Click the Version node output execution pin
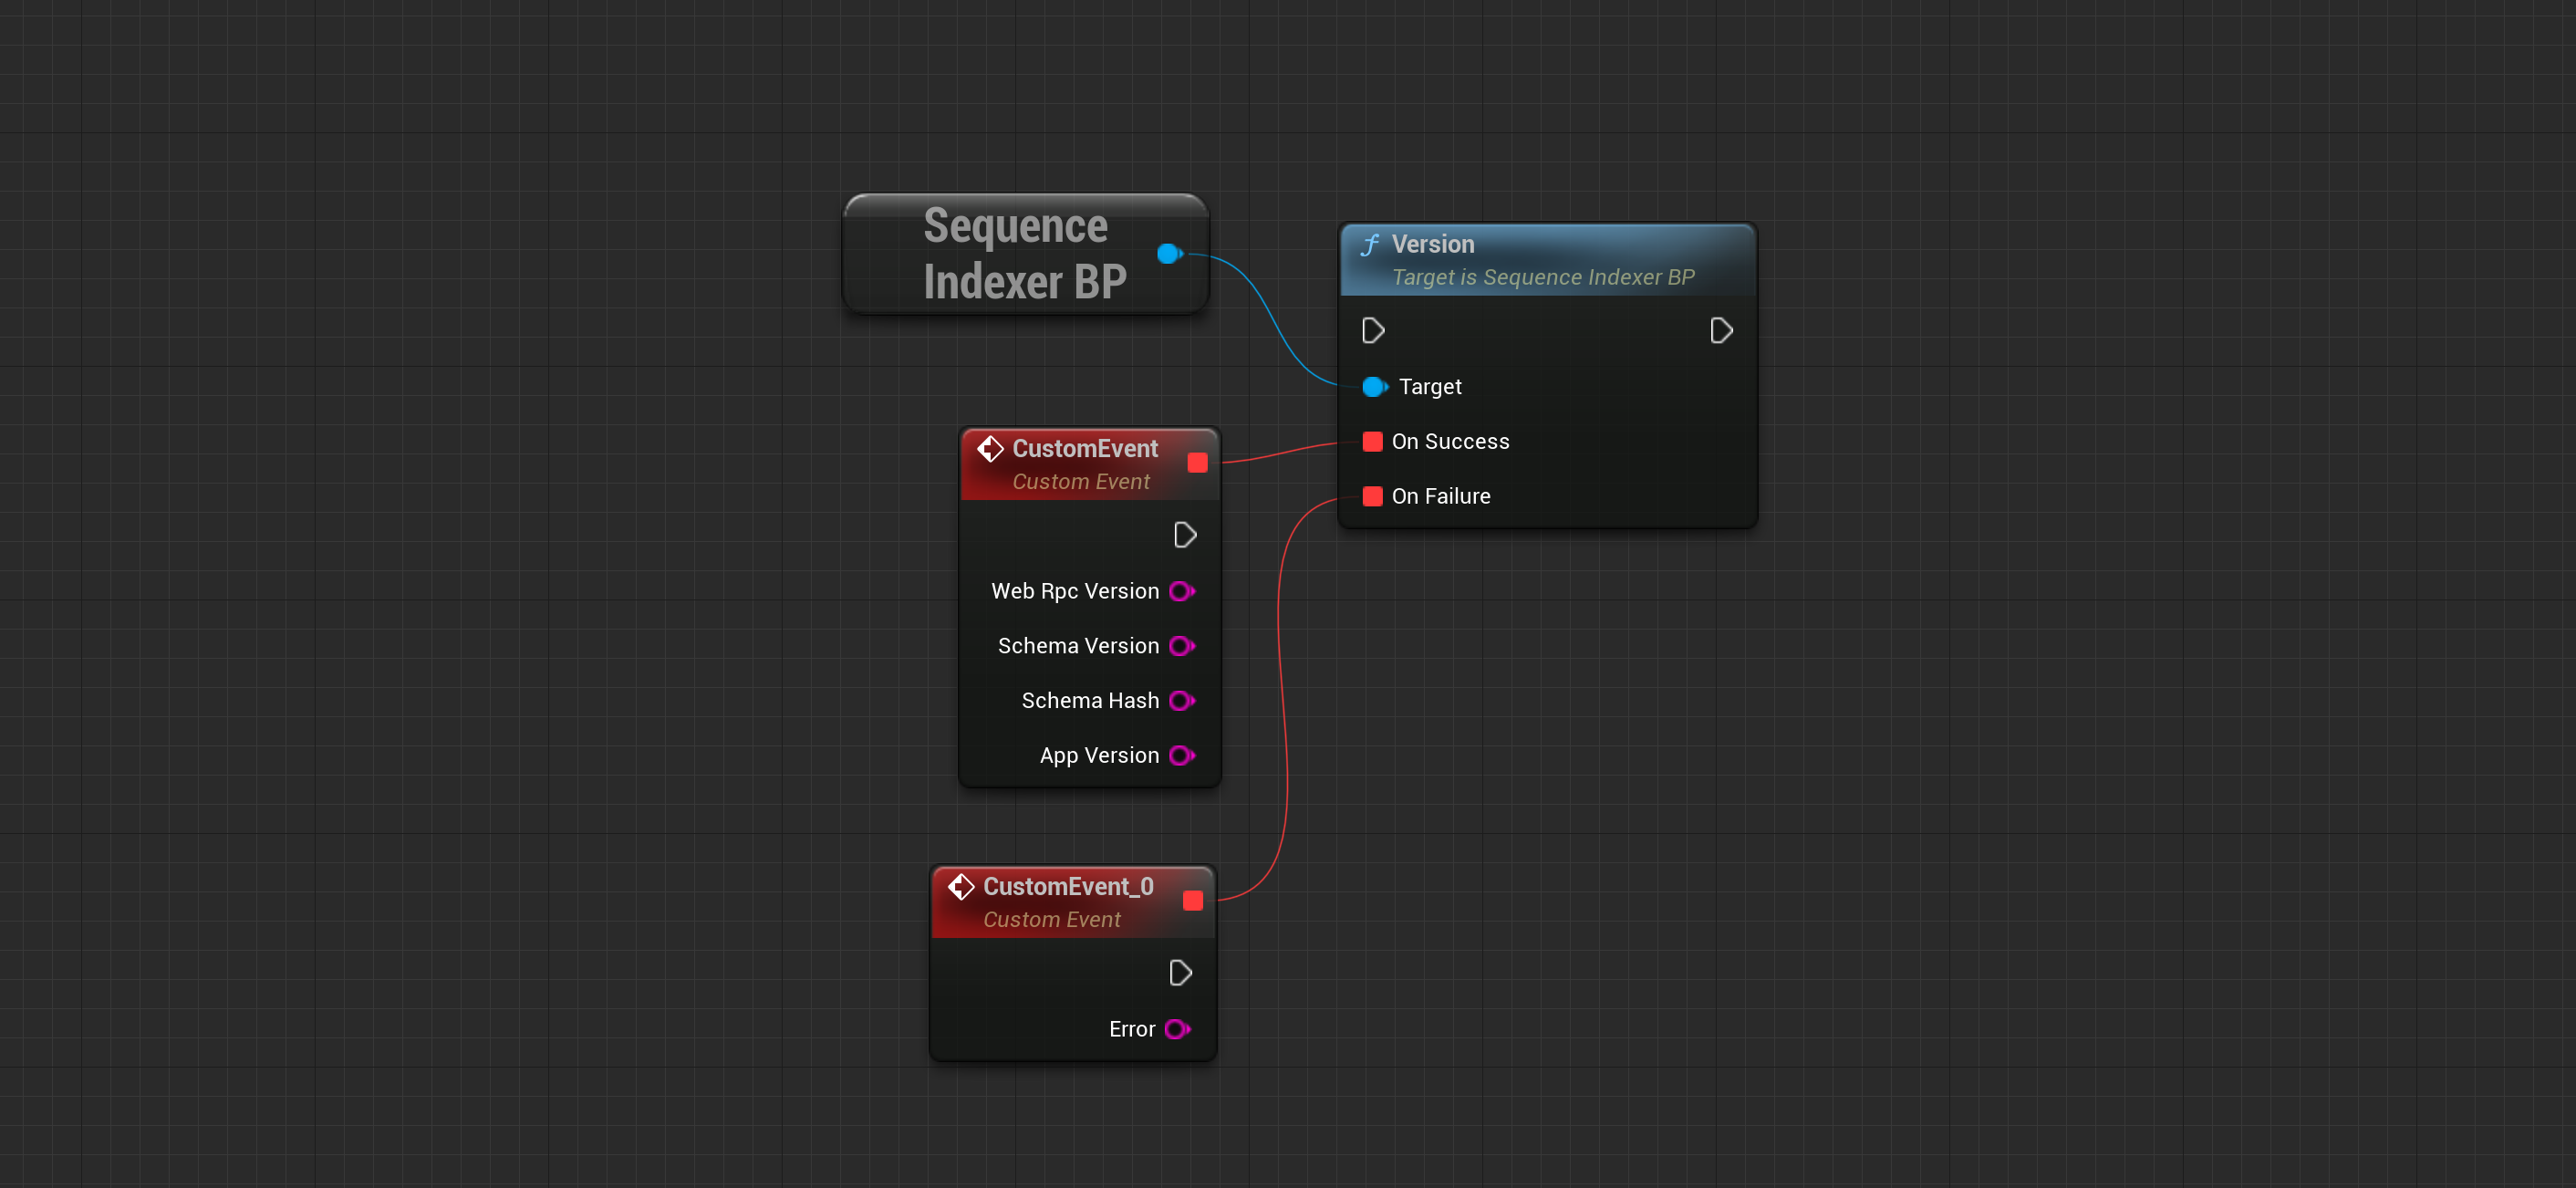Image resolution: width=2576 pixels, height=1188 pixels. click(x=1720, y=331)
